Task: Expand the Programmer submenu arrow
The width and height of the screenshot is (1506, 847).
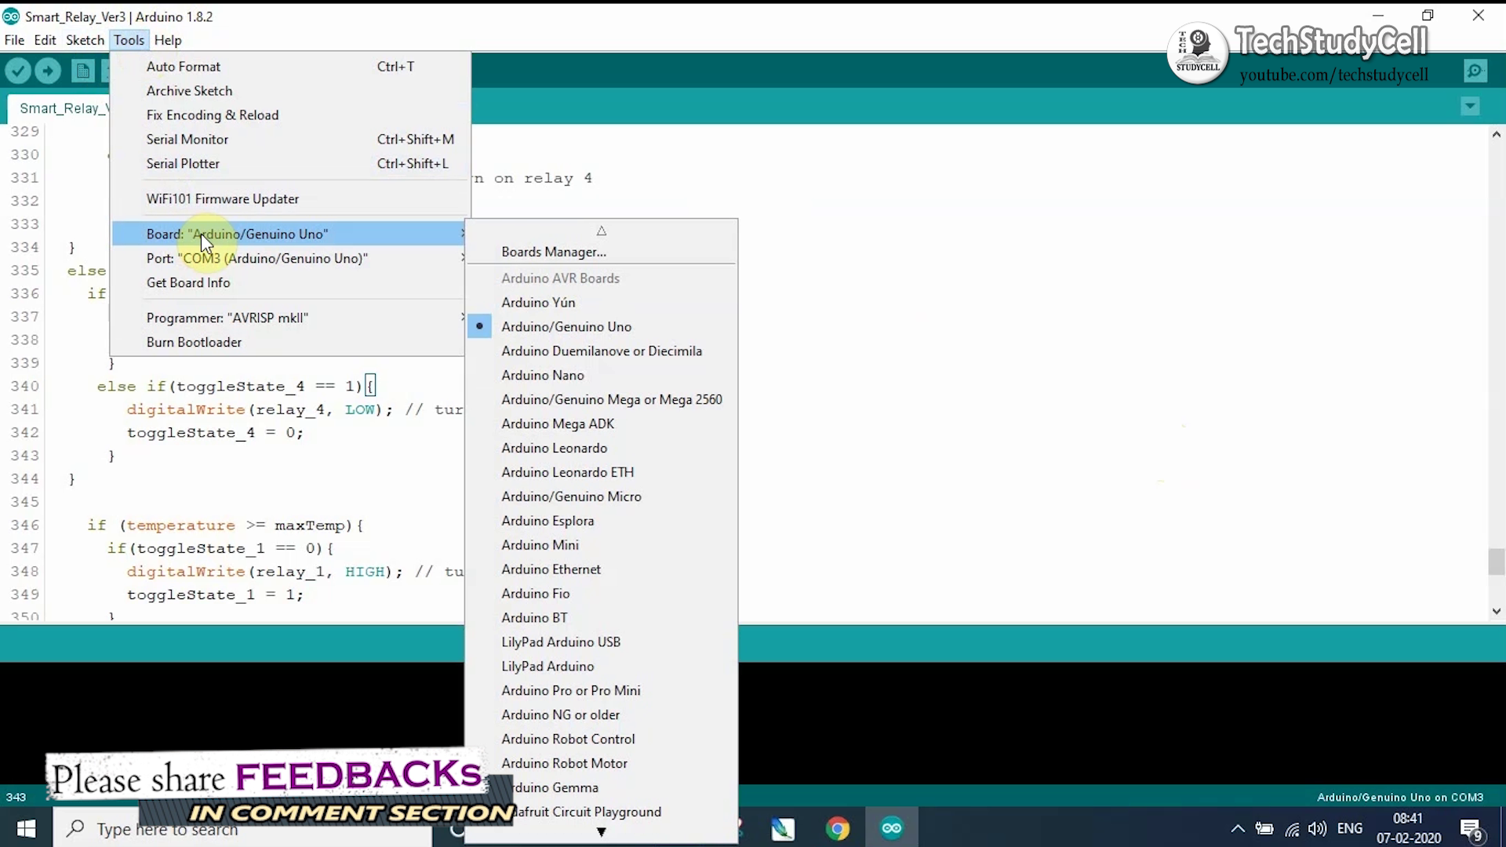Action: (x=464, y=318)
